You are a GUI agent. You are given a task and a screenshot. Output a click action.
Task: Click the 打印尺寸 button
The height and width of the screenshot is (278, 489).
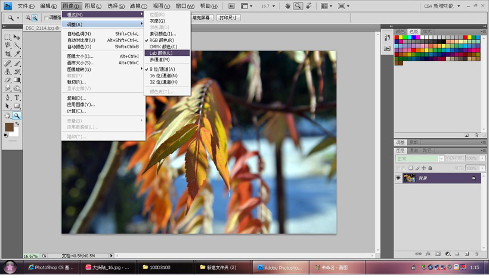click(228, 18)
